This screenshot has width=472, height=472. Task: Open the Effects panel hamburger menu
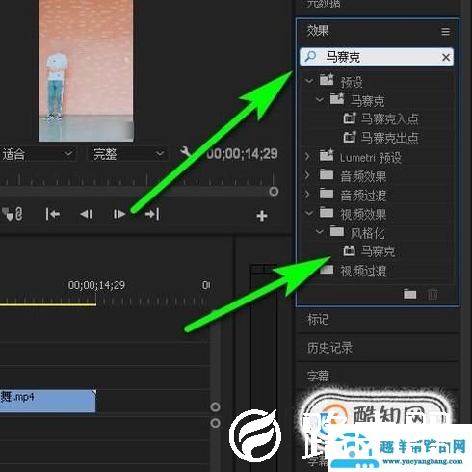(445, 32)
